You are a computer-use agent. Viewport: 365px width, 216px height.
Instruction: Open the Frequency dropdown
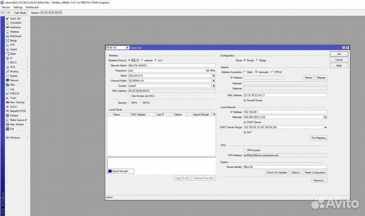point(208,70)
